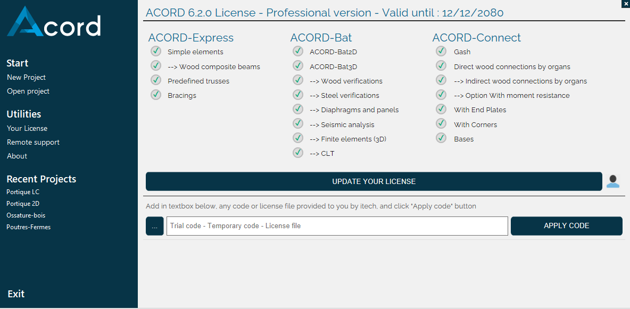Viewport: 630px width, 309px height.
Task: Expand the ACORD-Bat feature section
Action: click(321, 37)
